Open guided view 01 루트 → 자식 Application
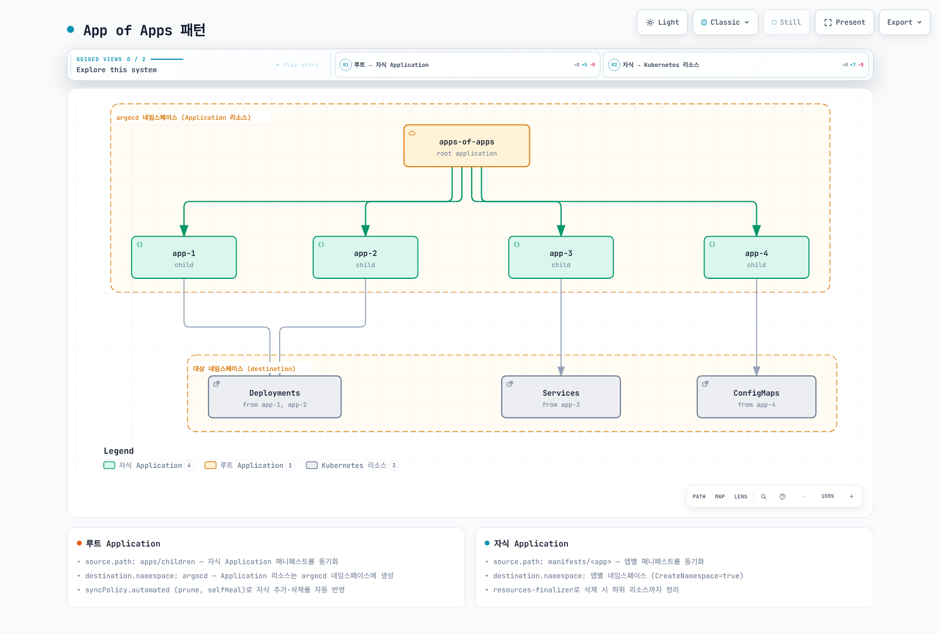The image size is (940, 634). click(x=468, y=65)
